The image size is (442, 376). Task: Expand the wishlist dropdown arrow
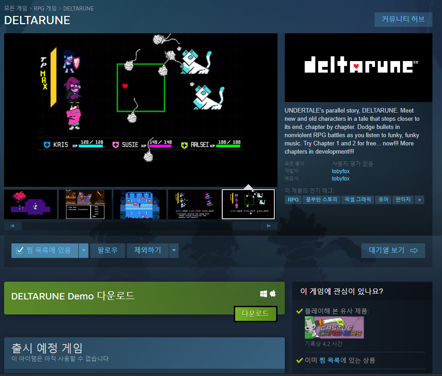click(x=84, y=250)
